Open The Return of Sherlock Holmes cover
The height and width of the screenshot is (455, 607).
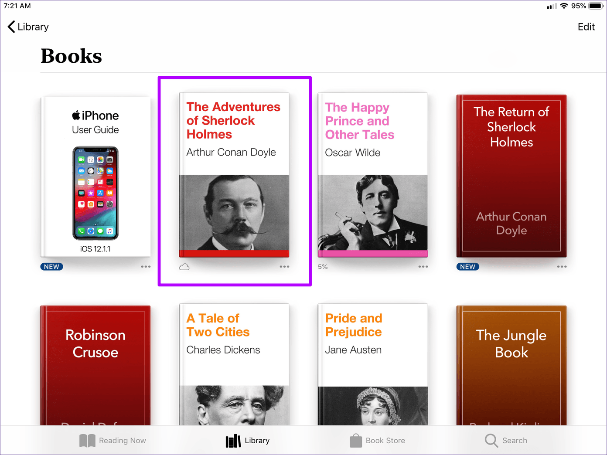(512, 176)
